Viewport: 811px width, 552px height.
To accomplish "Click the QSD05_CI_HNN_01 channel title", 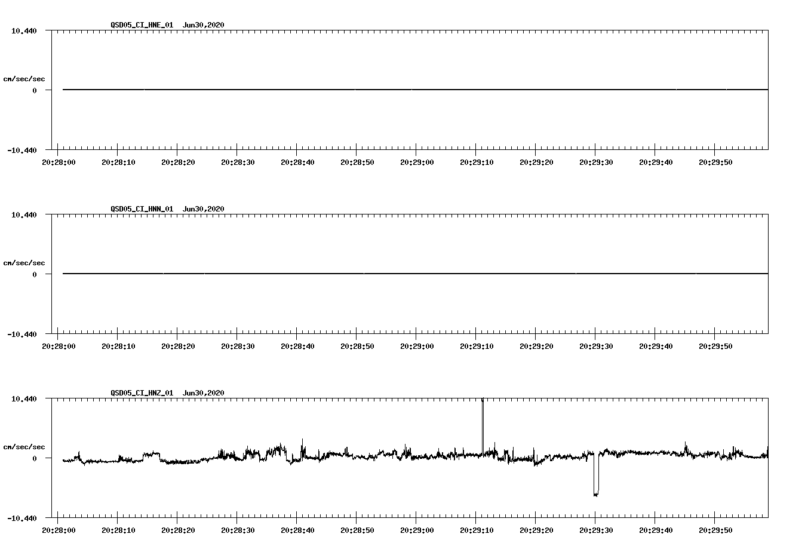I will pos(142,209).
